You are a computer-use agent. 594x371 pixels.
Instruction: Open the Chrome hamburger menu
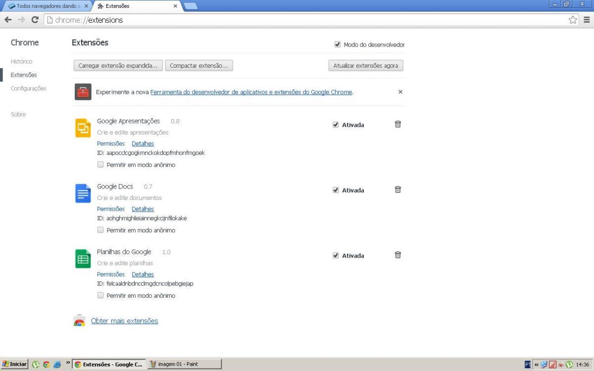tap(587, 20)
